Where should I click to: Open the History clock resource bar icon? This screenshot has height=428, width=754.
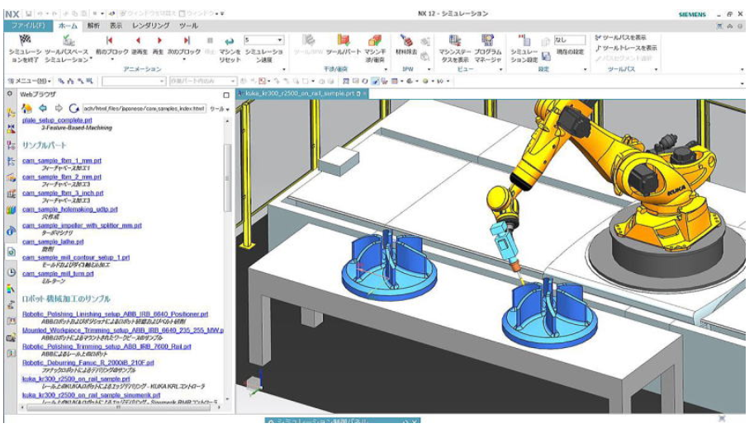(11, 272)
